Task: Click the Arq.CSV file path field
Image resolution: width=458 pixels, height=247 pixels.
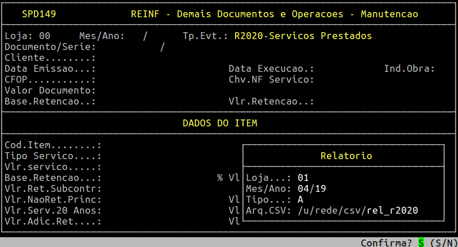Action: (358, 211)
